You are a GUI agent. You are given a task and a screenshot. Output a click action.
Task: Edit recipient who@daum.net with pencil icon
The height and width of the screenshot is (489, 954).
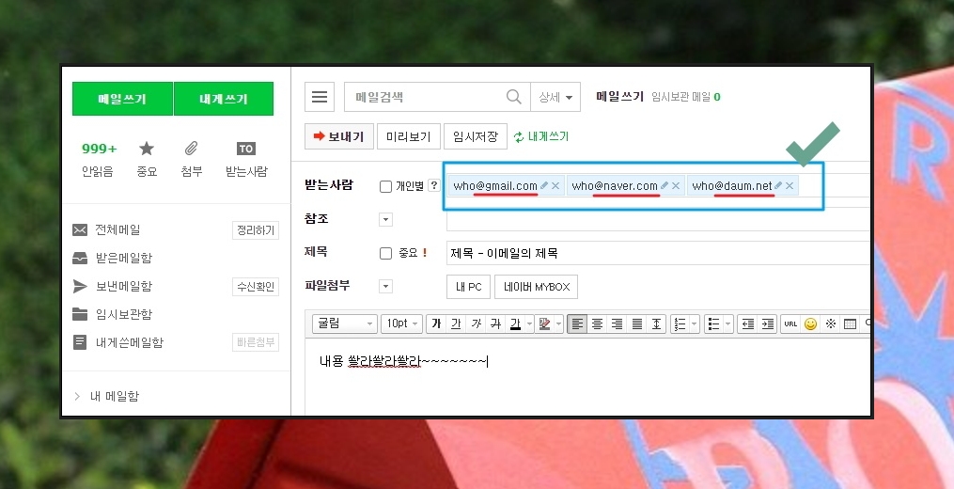click(778, 185)
